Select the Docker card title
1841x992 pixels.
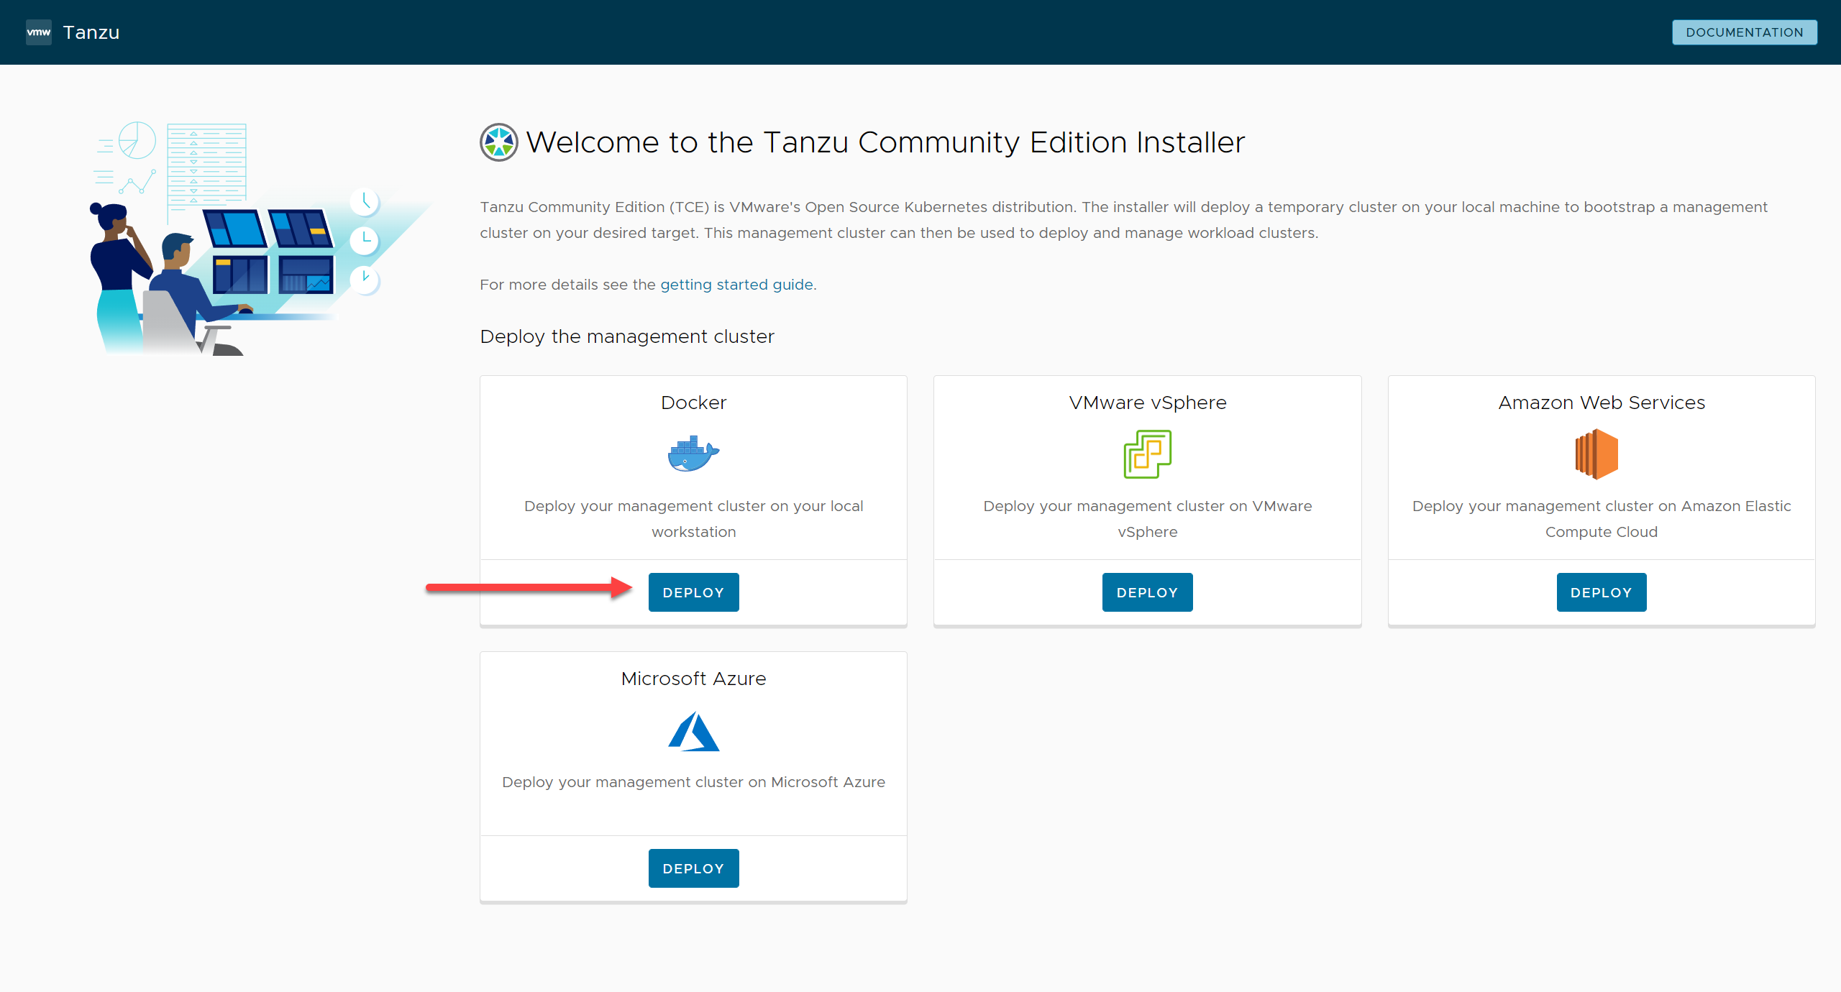693,403
